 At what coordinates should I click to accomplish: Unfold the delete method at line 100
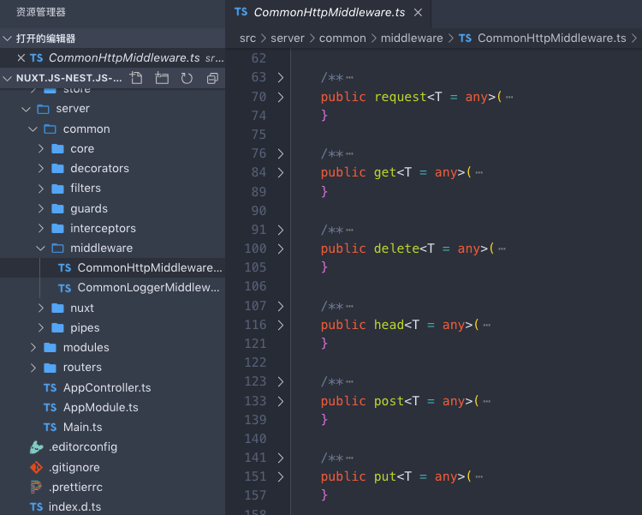coord(281,249)
